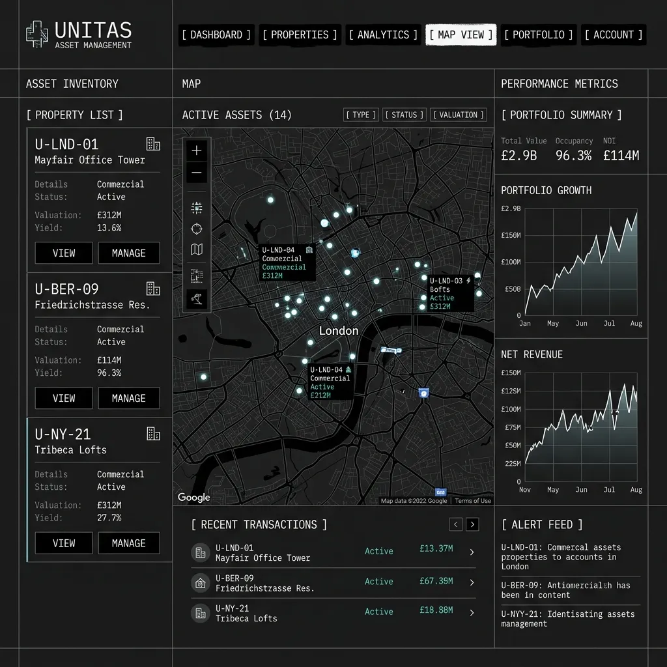This screenshot has width=667, height=667.
Task: Select the grid overlay tool on the map
Action: pos(196,207)
